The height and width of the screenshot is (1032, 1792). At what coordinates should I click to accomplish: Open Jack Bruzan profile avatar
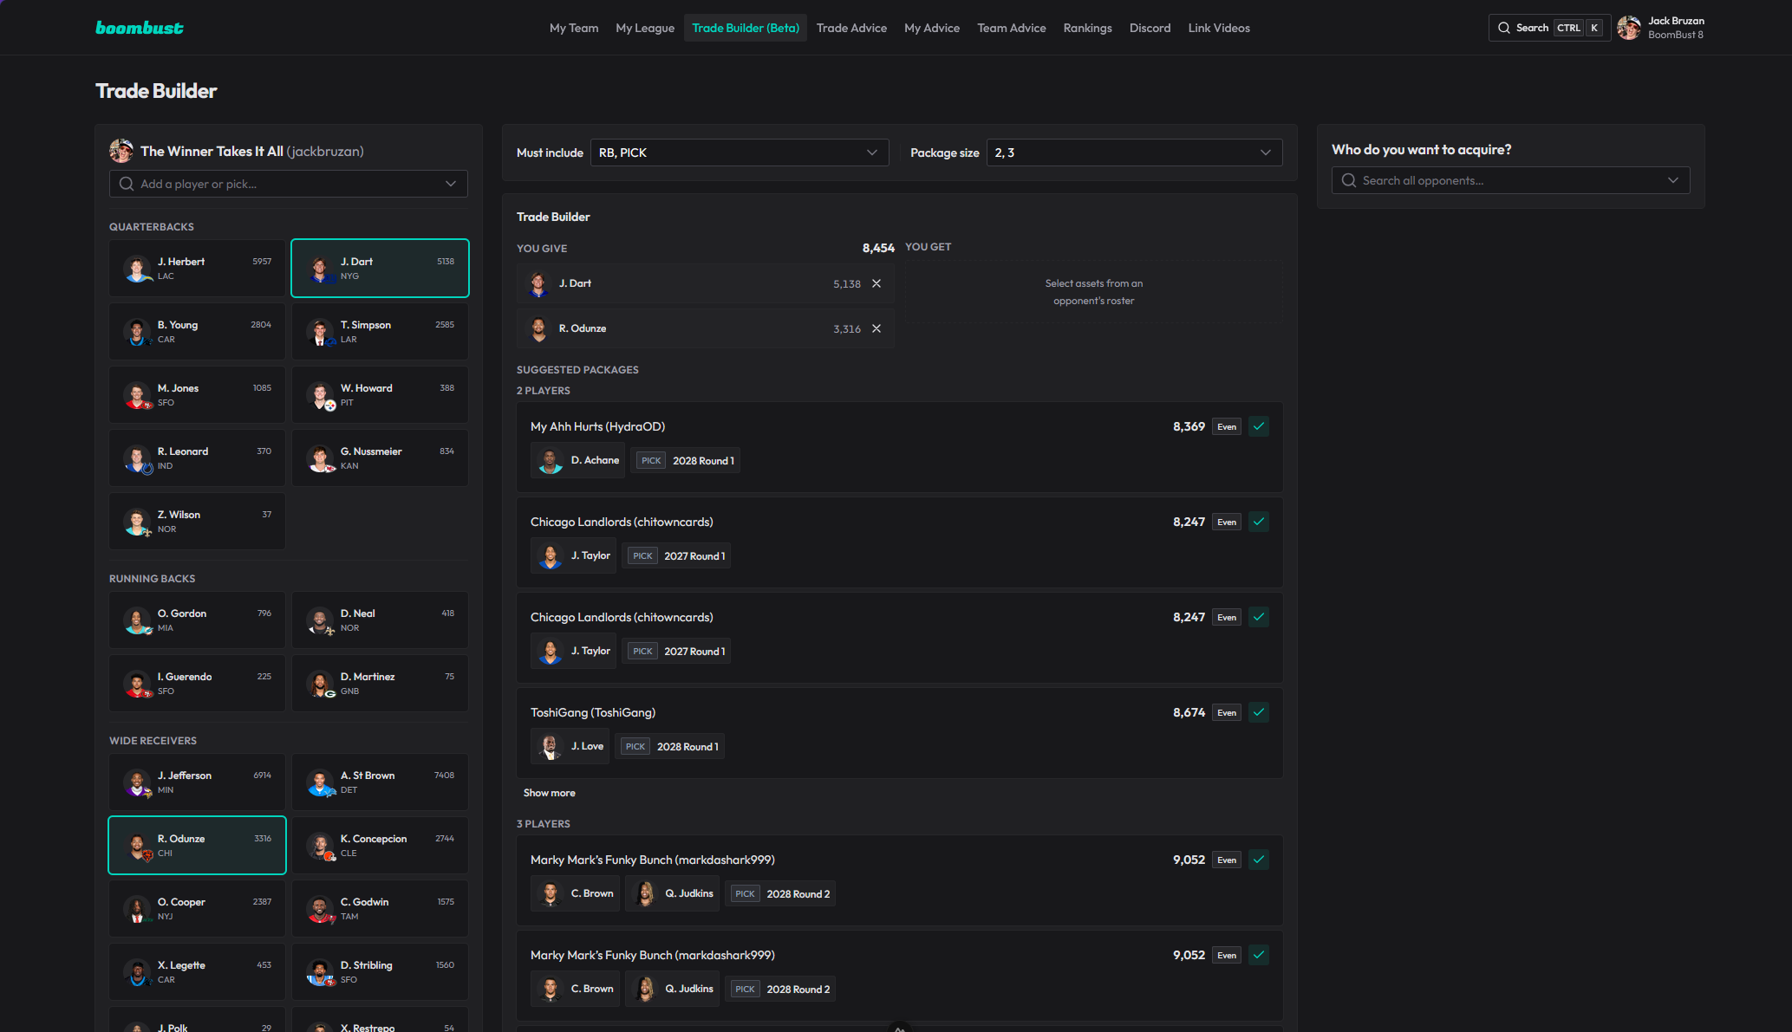click(x=1629, y=28)
